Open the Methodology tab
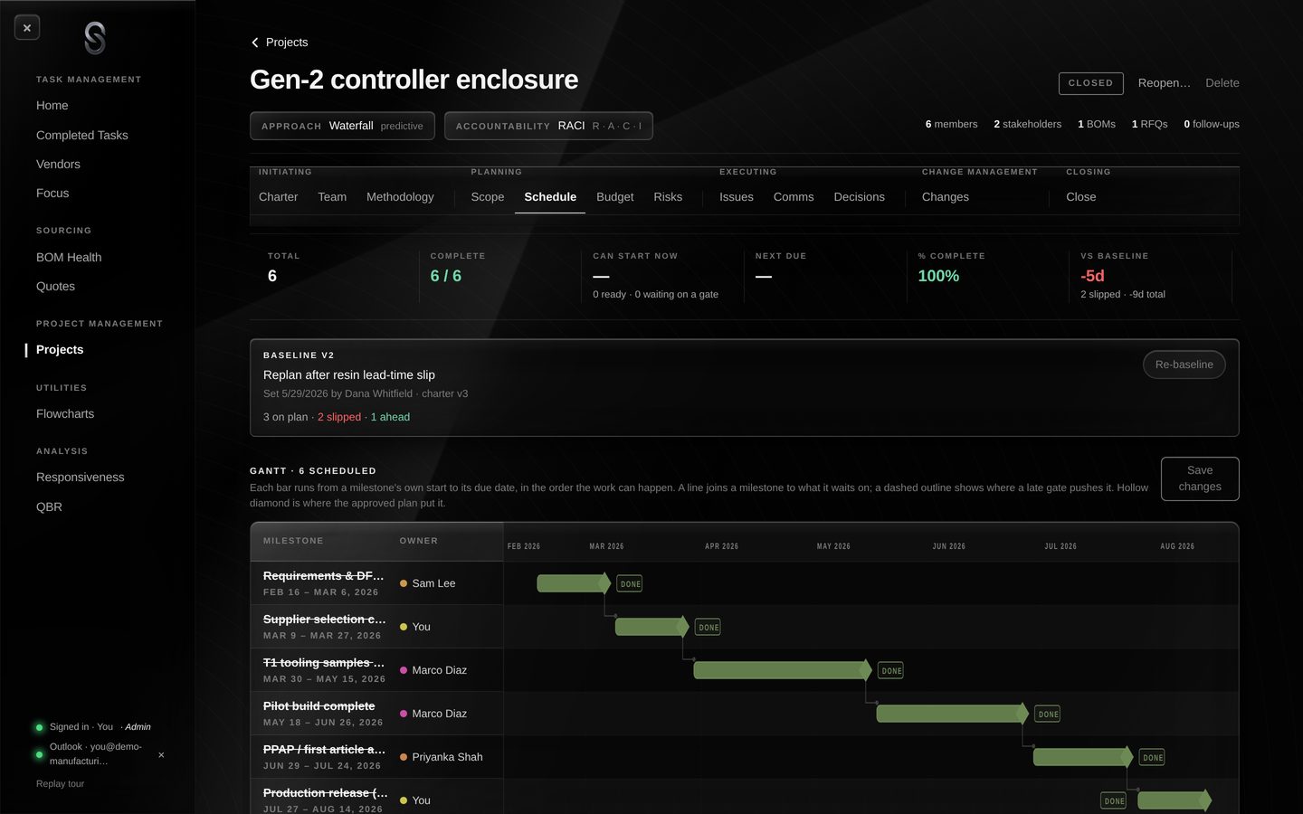The width and height of the screenshot is (1303, 814). click(x=400, y=197)
